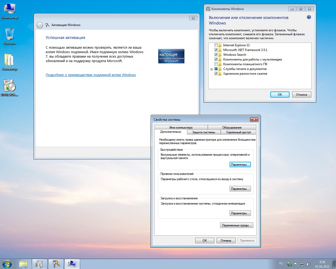
Task: Click Отмена in Свойства системы
Action: (226, 241)
